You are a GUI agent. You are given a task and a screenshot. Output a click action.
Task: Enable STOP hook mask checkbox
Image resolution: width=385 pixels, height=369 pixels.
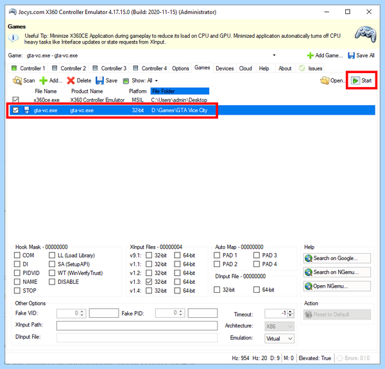(17, 291)
